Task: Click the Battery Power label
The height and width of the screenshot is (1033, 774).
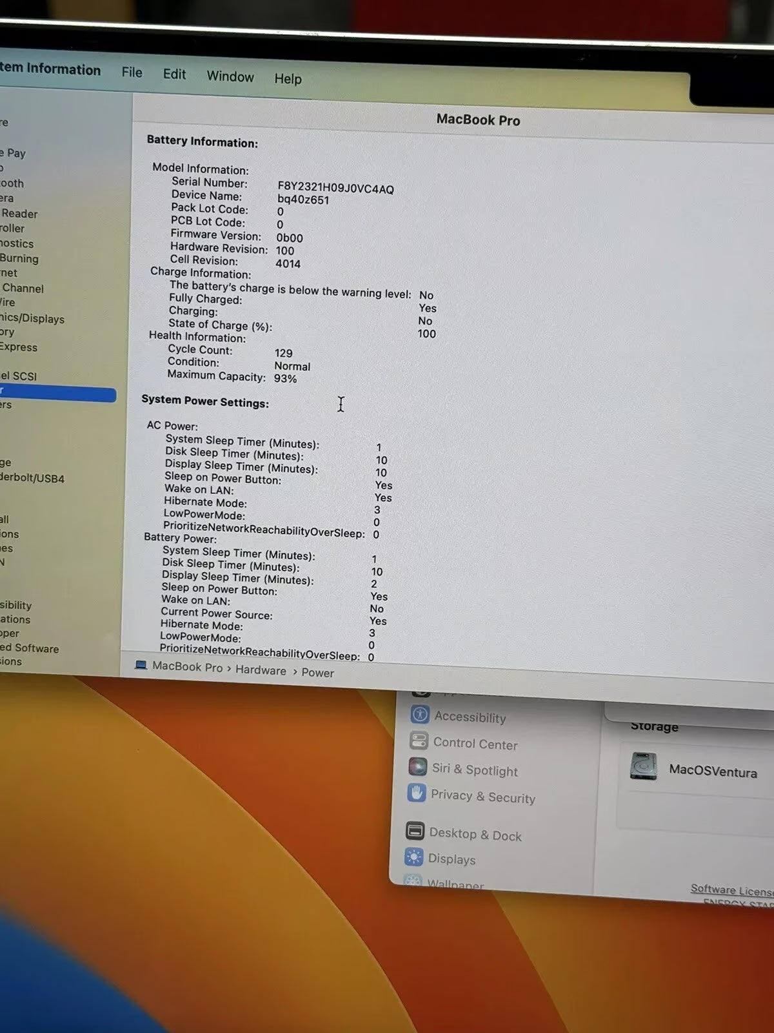Action: pos(180,537)
